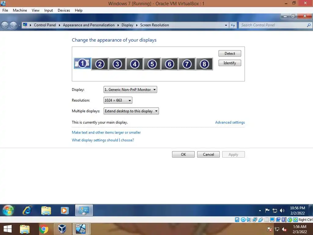Click the Detect button

[x=230, y=53]
